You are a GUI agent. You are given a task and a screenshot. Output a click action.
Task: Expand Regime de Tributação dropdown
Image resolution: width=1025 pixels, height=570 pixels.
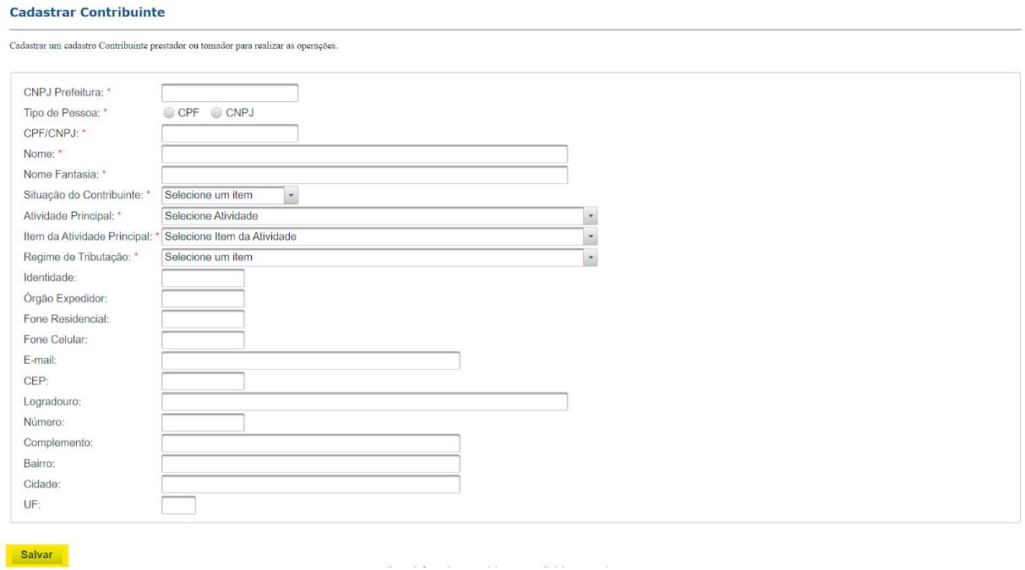click(x=379, y=258)
